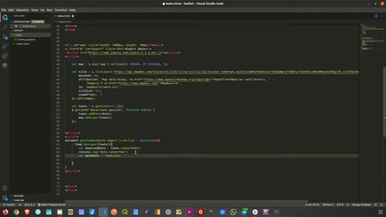The image size is (386, 217).
Task: Open QGIS from the dock
Action: [125, 212]
